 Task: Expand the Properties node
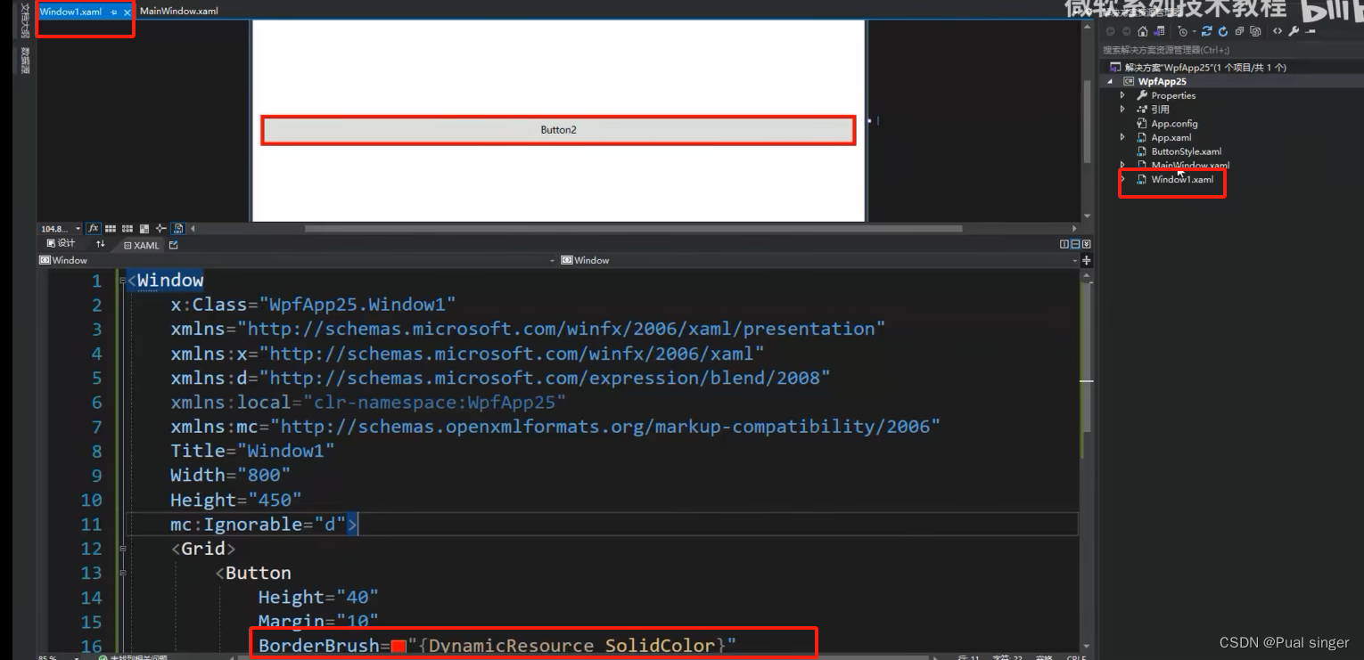[x=1122, y=95]
